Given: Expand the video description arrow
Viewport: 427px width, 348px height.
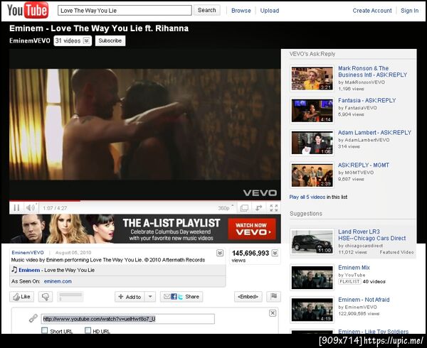Looking at the screenshot, I should coord(220,254).
